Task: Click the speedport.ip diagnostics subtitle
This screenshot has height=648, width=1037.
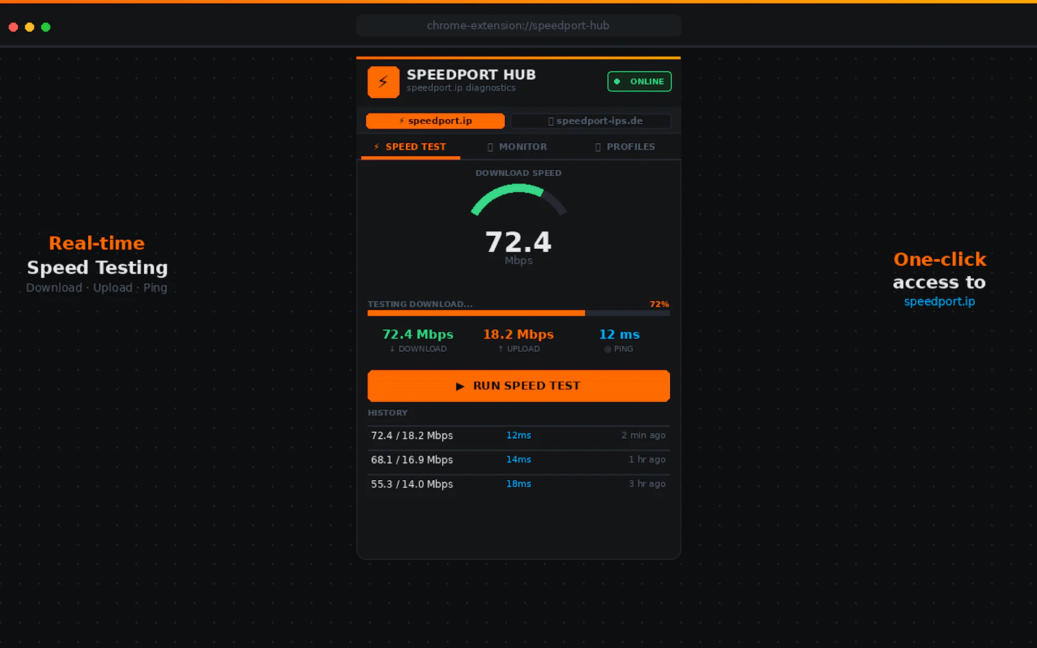Action: pyautogui.click(x=461, y=88)
